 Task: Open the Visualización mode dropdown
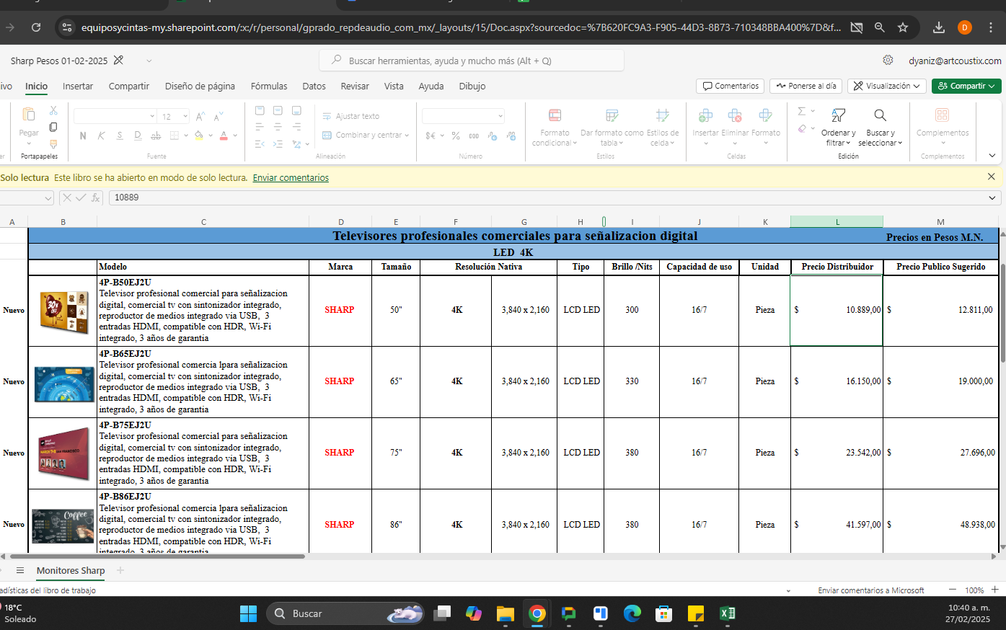pyautogui.click(x=886, y=86)
